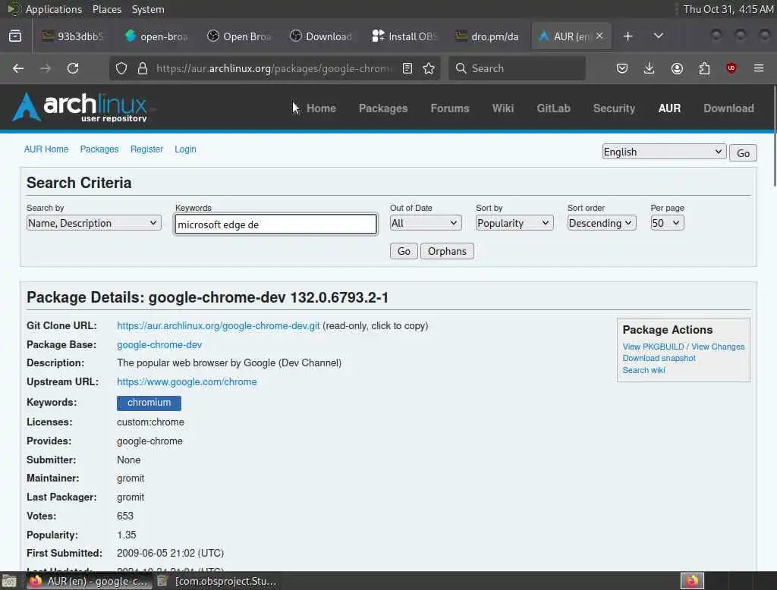Click the Keywords input field
This screenshot has height=590, width=777.
click(275, 224)
